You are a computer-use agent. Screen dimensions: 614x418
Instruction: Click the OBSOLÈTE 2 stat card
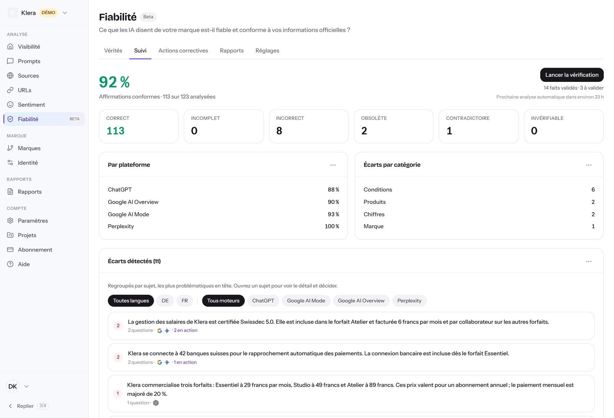394,126
